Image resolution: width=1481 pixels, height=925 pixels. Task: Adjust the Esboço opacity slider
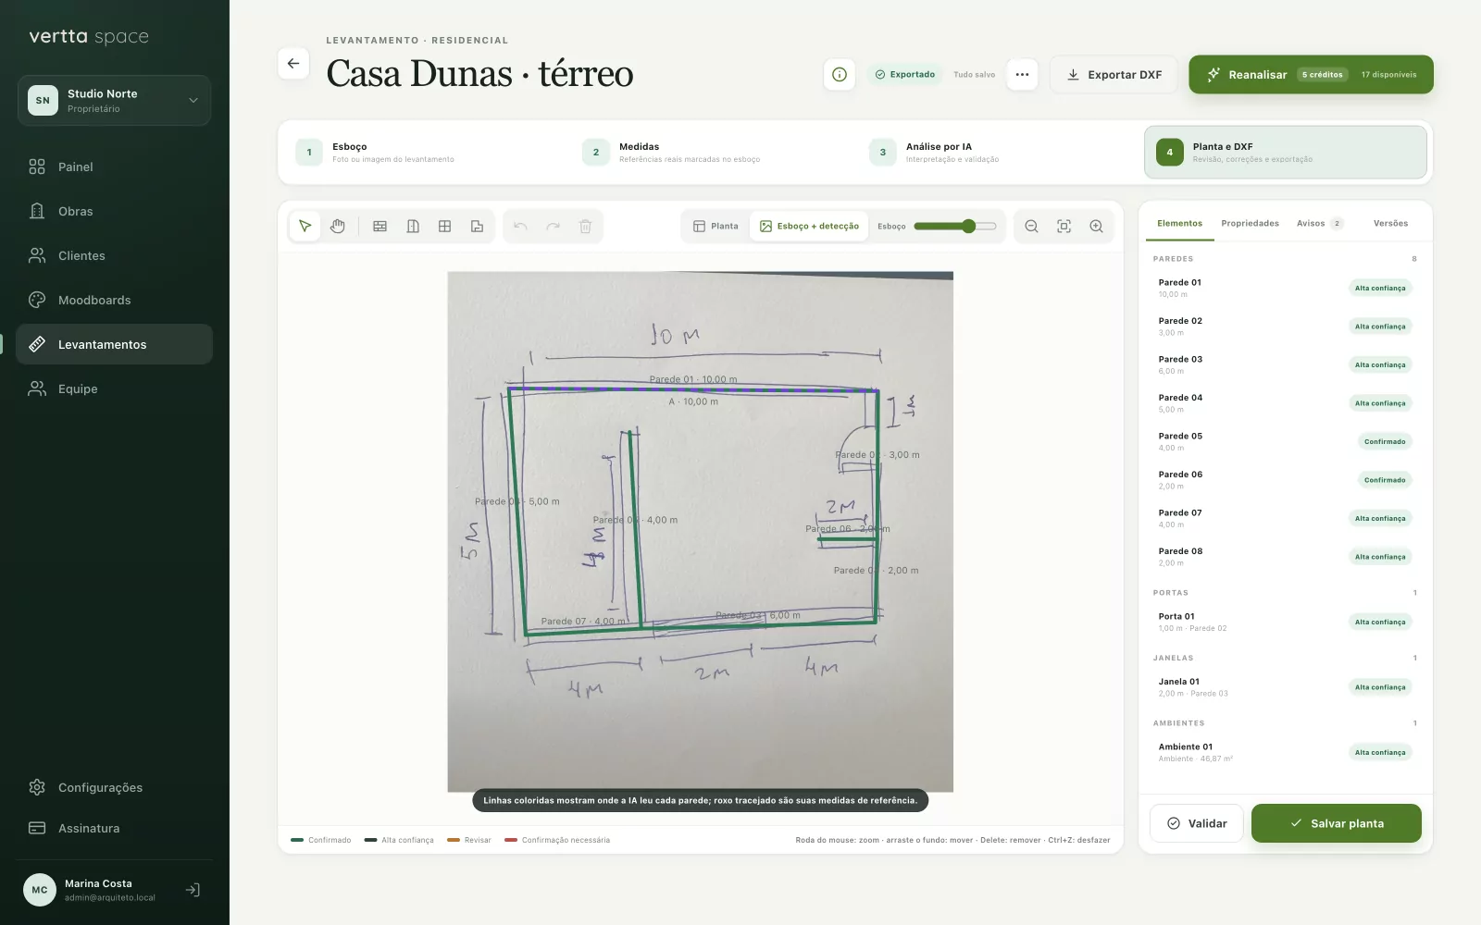click(955, 227)
